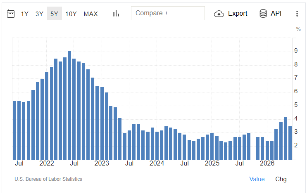Click the 2023 x-axis label
307x194 pixels.
pyautogui.click(x=102, y=163)
